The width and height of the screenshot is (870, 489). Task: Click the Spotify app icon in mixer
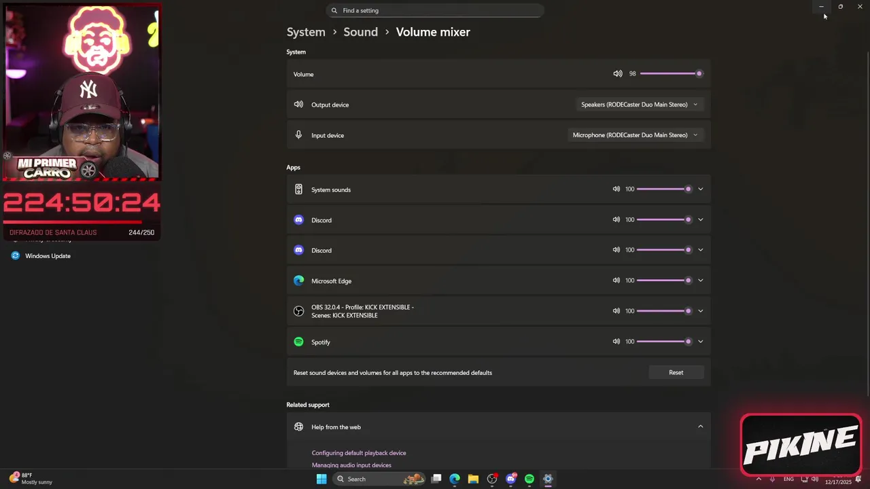[x=298, y=342]
